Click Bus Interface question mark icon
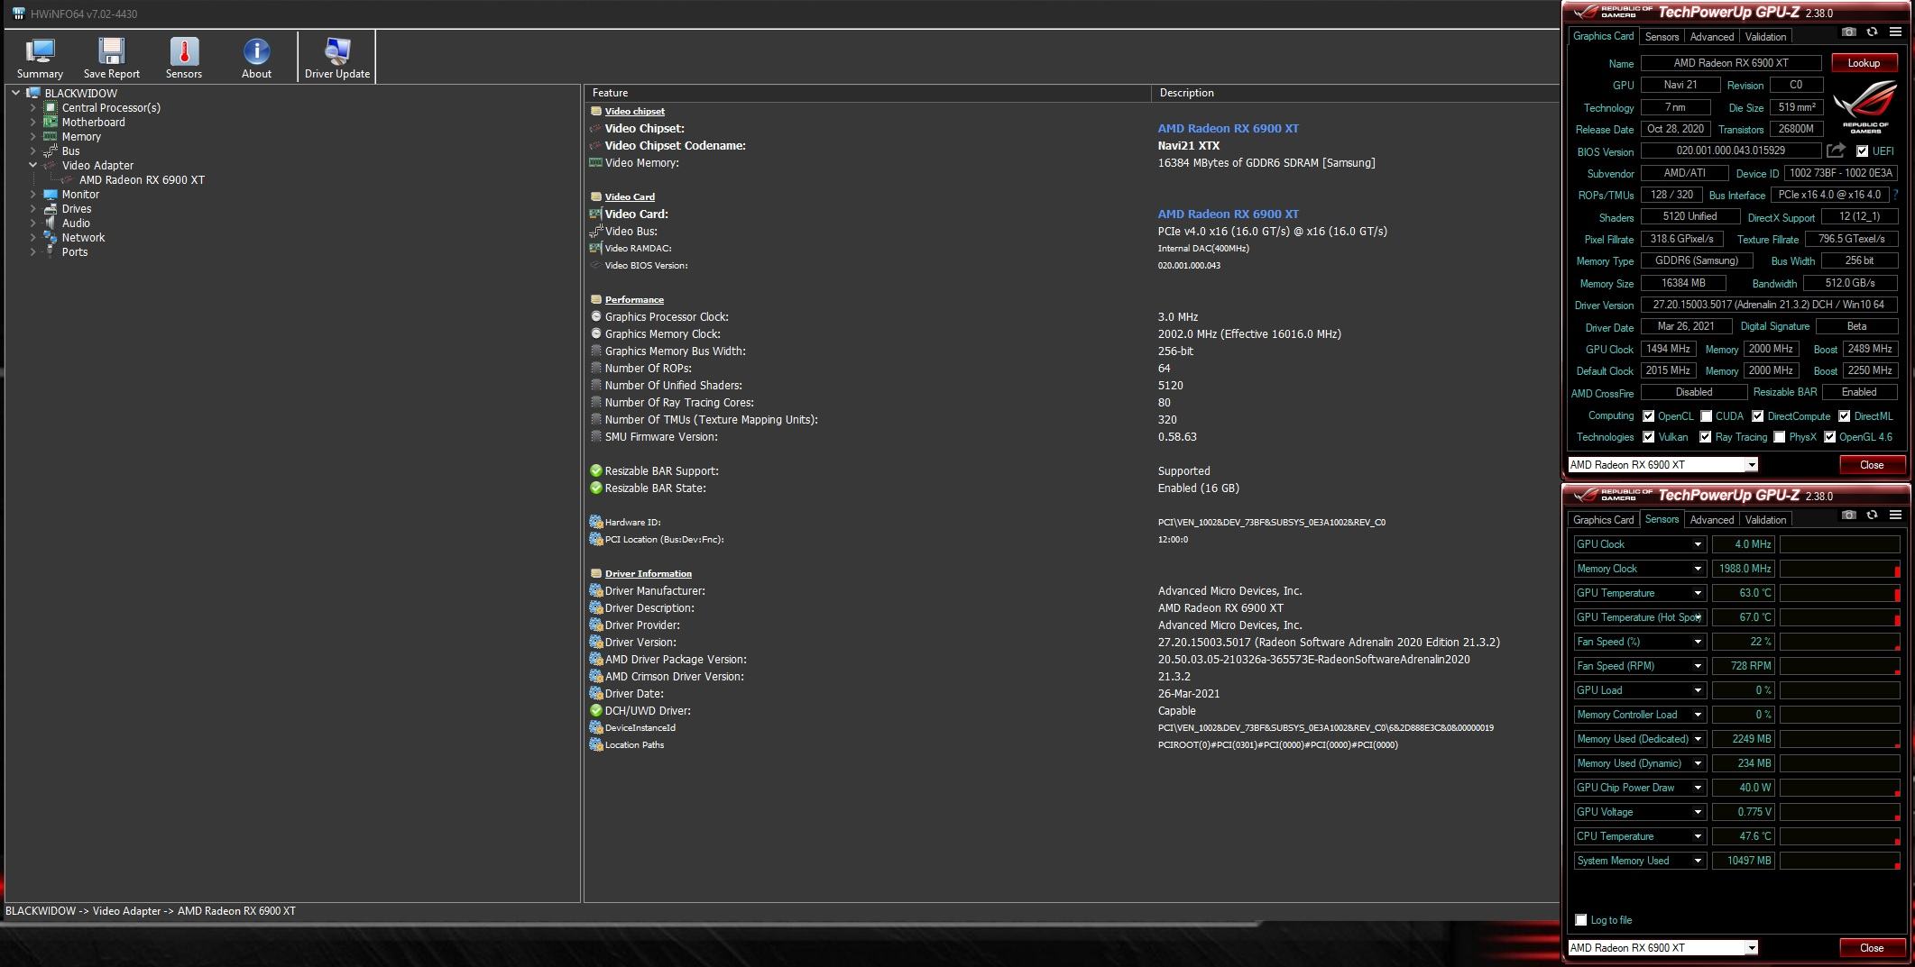The height and width of the screenshot is (967, 1915). [1895, 195]
